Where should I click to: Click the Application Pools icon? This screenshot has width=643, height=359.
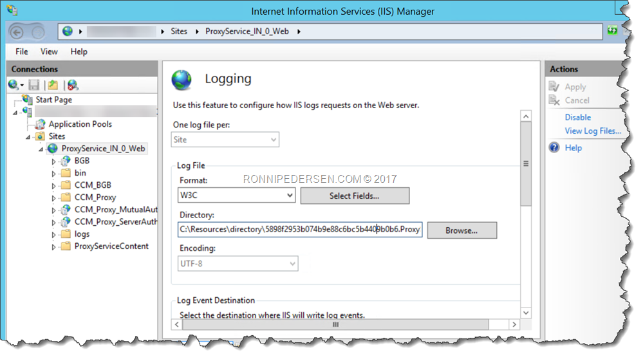[x=40, y=124]
